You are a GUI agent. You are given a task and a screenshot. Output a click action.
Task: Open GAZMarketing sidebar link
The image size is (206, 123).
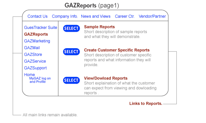point(37,41)
